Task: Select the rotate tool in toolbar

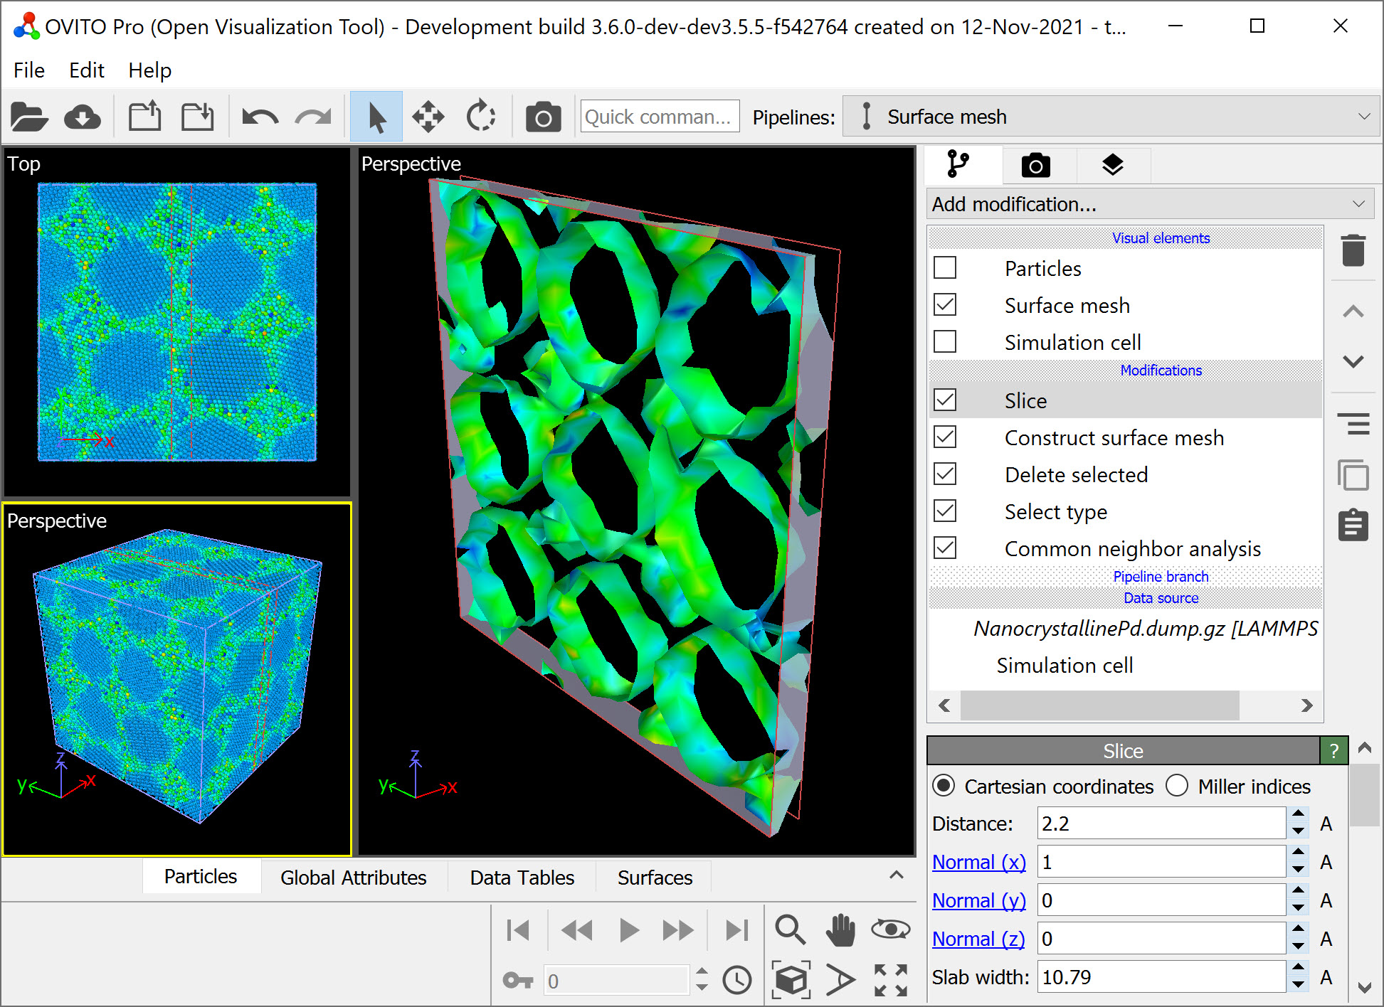Action: pos(481,117)
